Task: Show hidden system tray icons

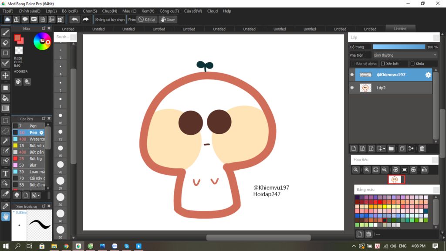Action: click(x=354, y=246)
